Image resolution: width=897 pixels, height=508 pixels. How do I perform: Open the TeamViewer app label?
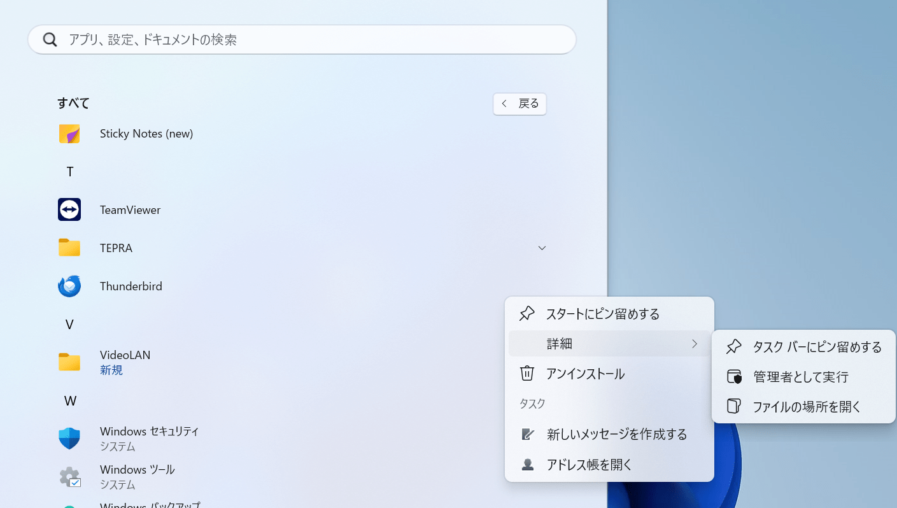tap(130, 210)
